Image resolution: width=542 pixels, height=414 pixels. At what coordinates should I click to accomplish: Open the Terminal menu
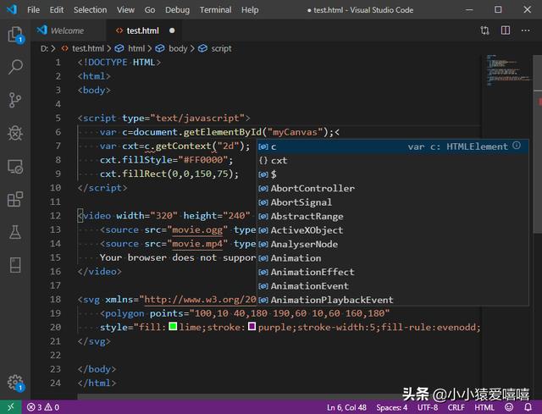(x=216, y=9)
